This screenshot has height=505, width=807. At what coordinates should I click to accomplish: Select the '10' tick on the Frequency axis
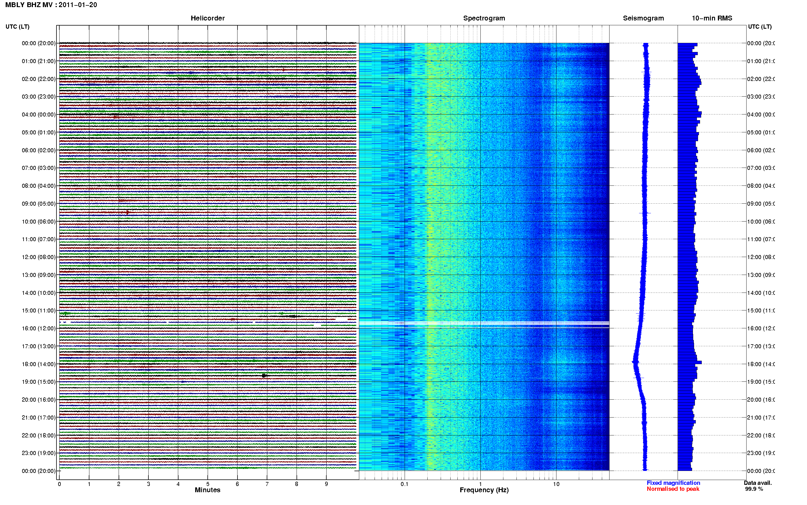pyautogui.click(x=556, y=484)
